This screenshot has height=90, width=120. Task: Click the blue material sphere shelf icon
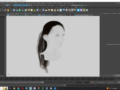pyautogui.click(x=64, y=10)
